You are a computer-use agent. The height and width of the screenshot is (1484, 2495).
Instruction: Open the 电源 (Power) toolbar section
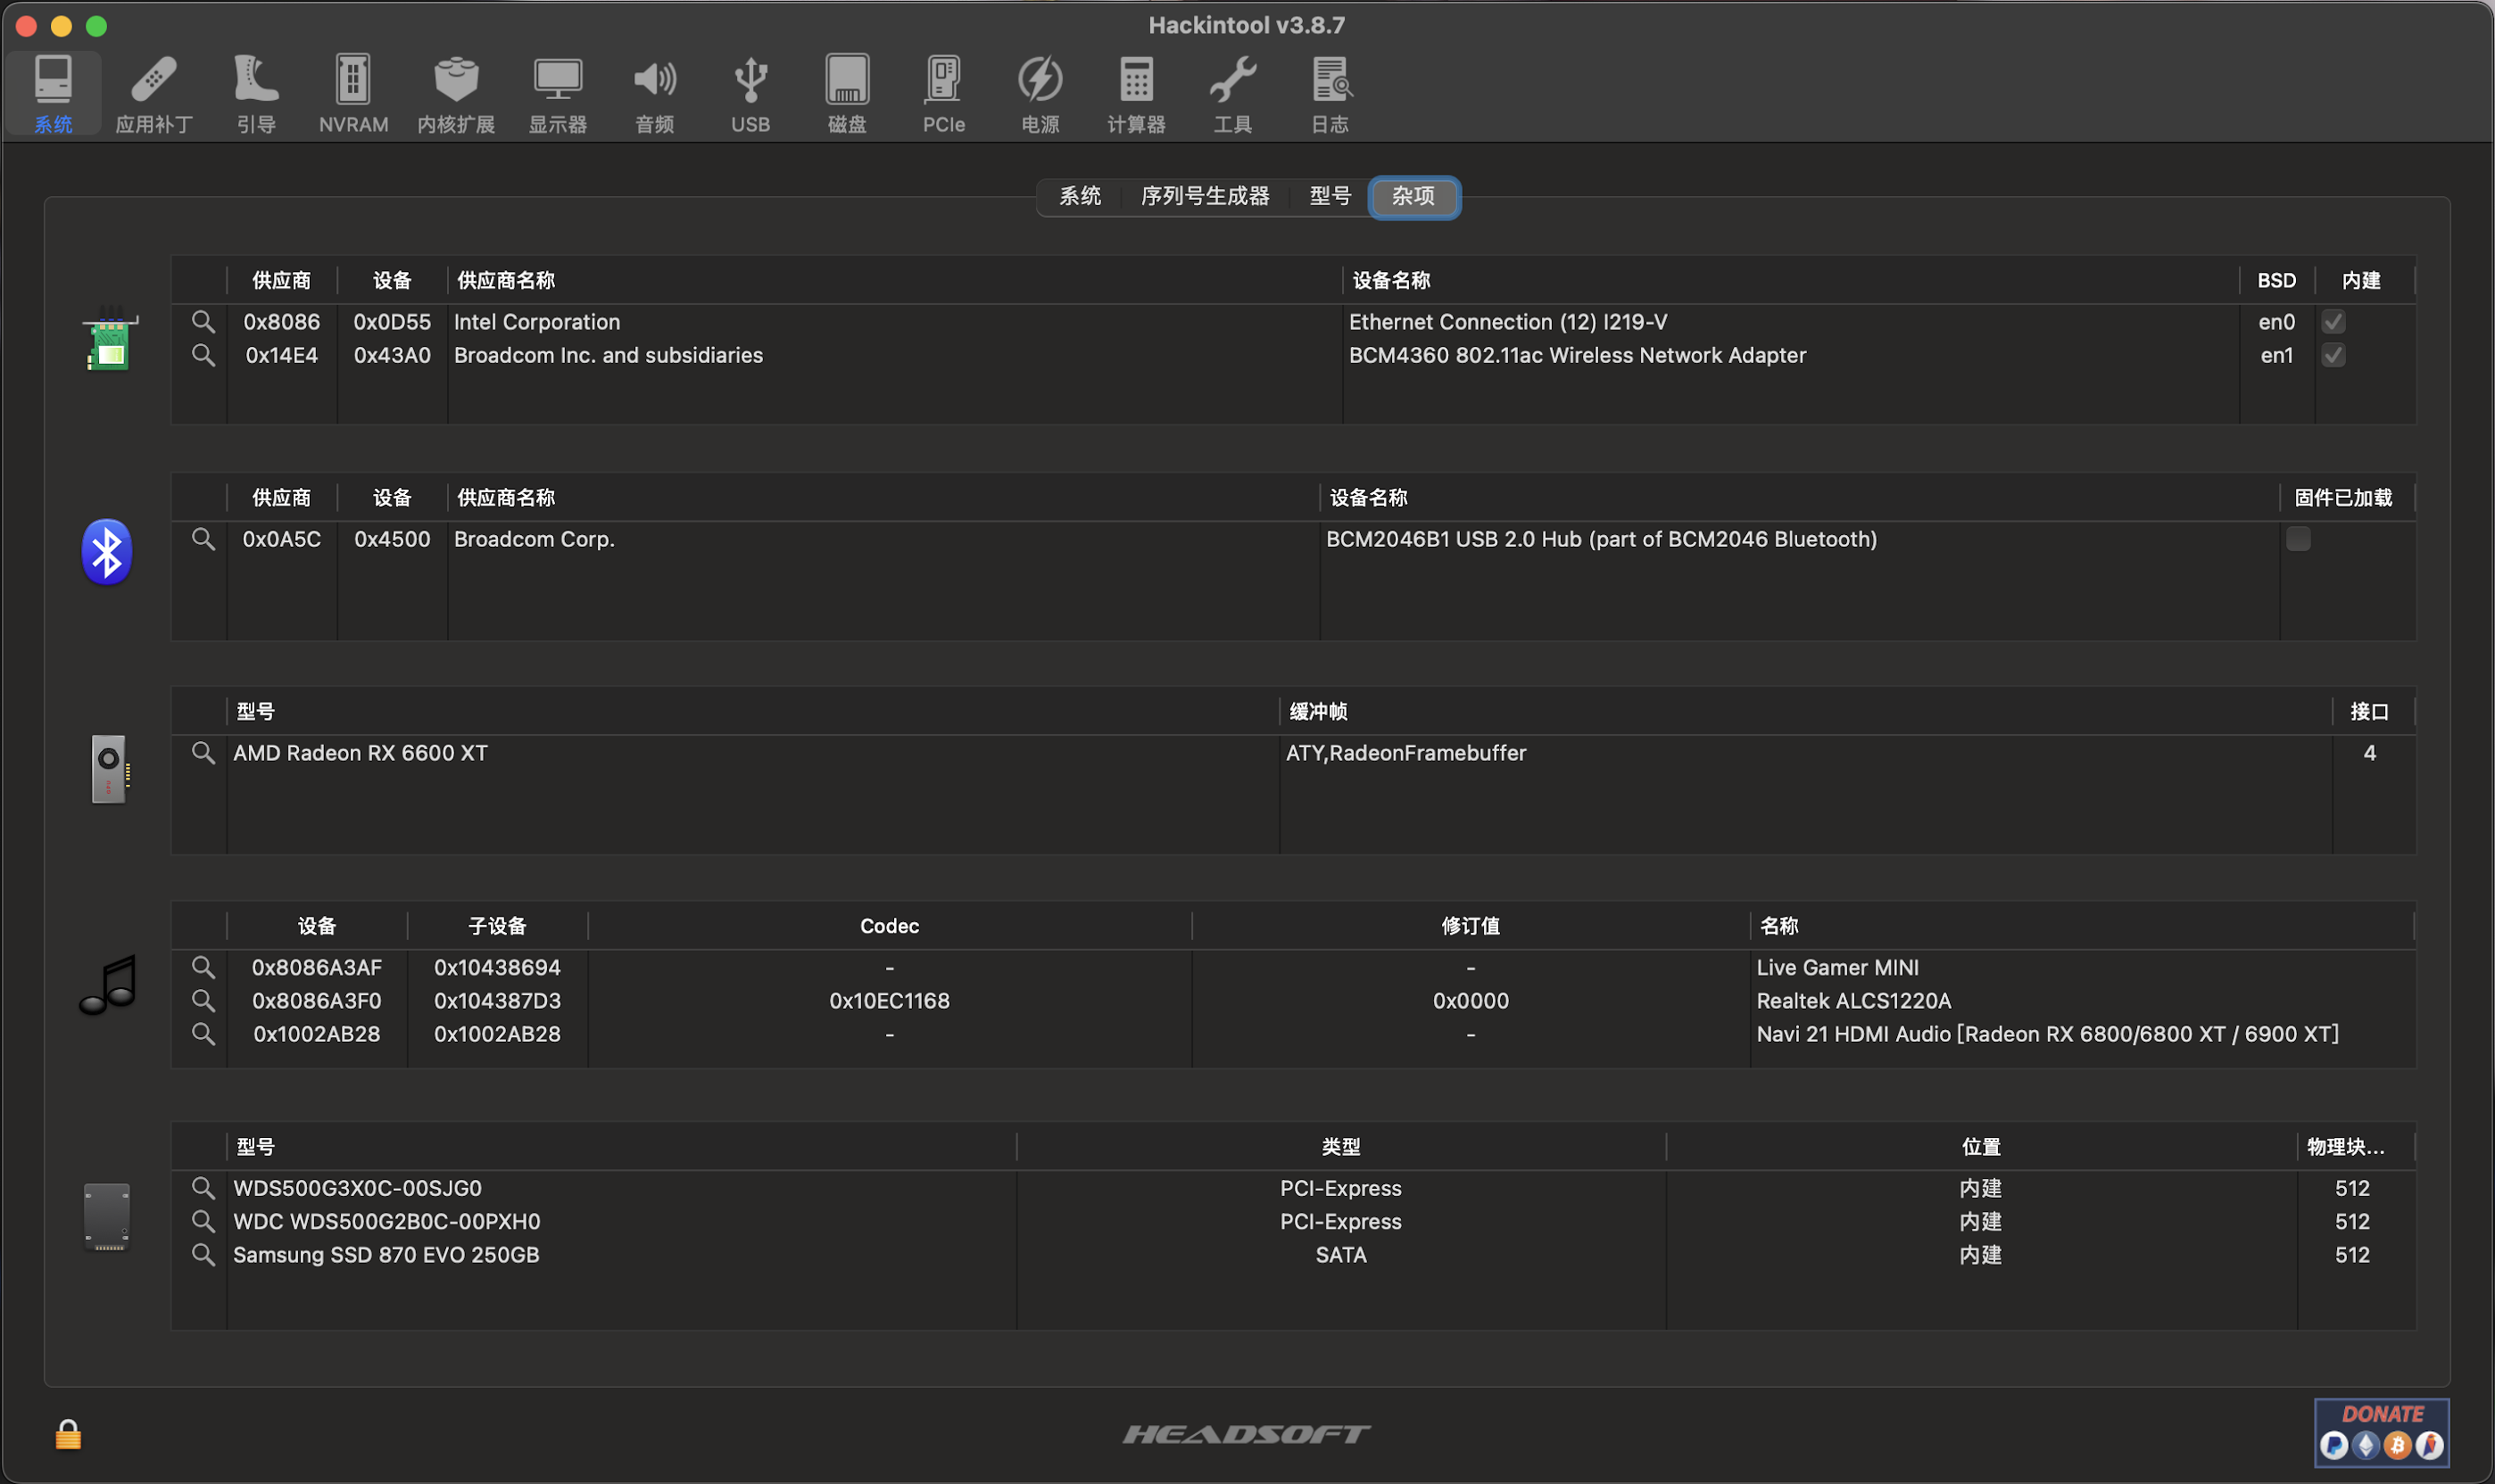click(x=1040, y=94)
